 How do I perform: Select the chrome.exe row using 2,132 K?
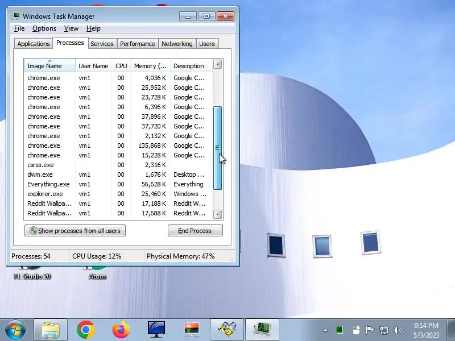118,136
